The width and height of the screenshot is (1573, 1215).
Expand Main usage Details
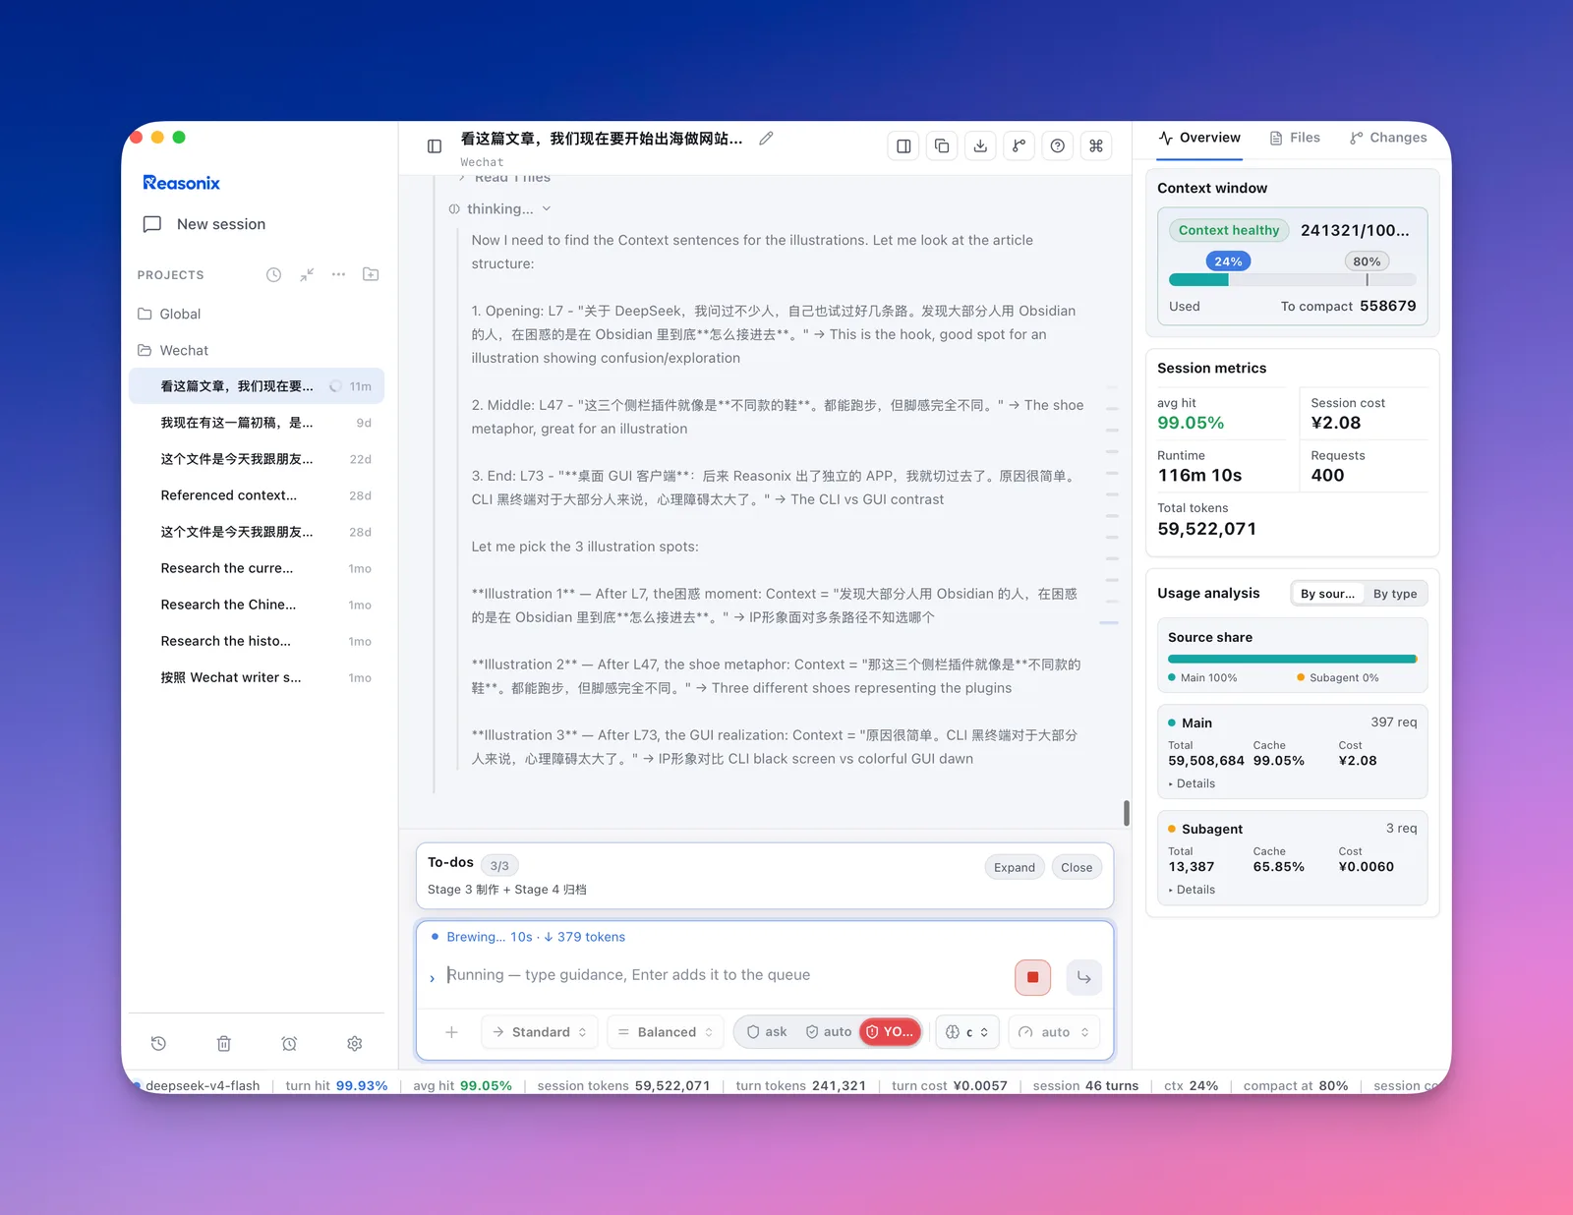pyautogui.click(x=1192, y=783)
